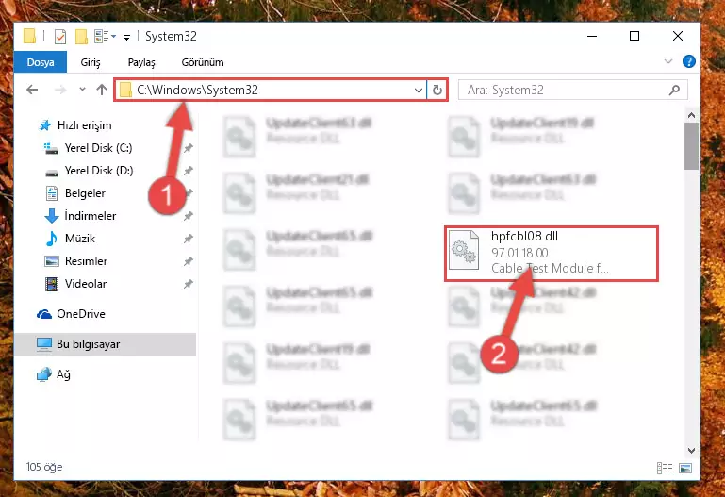Switch to Large icons view in status bar
This screenshot has width=725, height=497.
pos(685,469)
